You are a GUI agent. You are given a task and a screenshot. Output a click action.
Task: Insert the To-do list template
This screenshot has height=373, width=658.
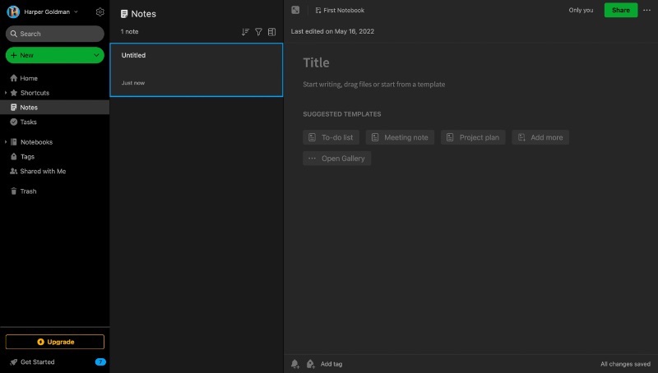(331, 137)
